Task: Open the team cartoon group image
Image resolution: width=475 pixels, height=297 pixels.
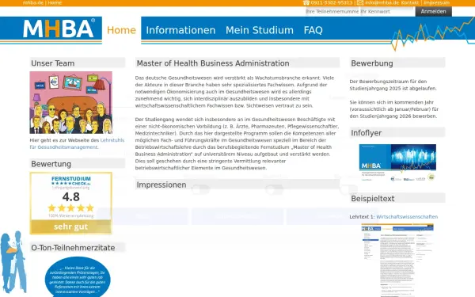Action: pos(71,102)
